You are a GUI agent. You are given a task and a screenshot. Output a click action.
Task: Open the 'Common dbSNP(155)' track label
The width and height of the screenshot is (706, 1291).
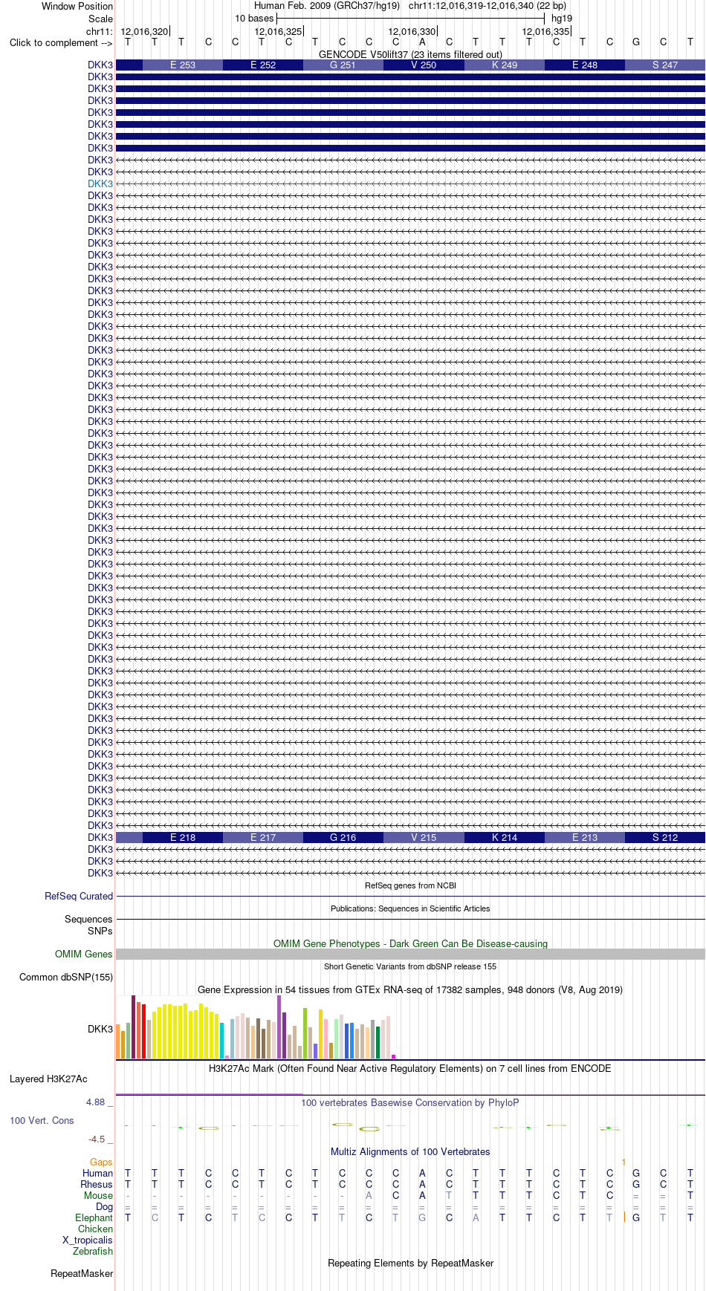click(66, 977)
